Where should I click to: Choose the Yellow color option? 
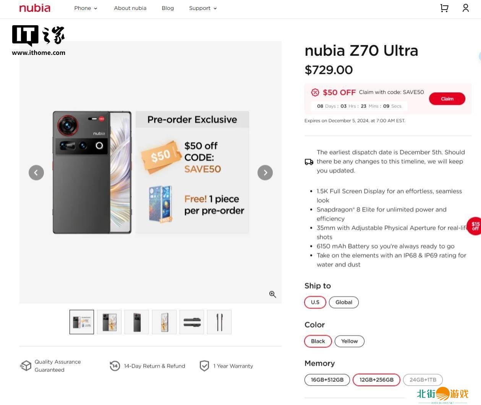[x=349, y=341]
